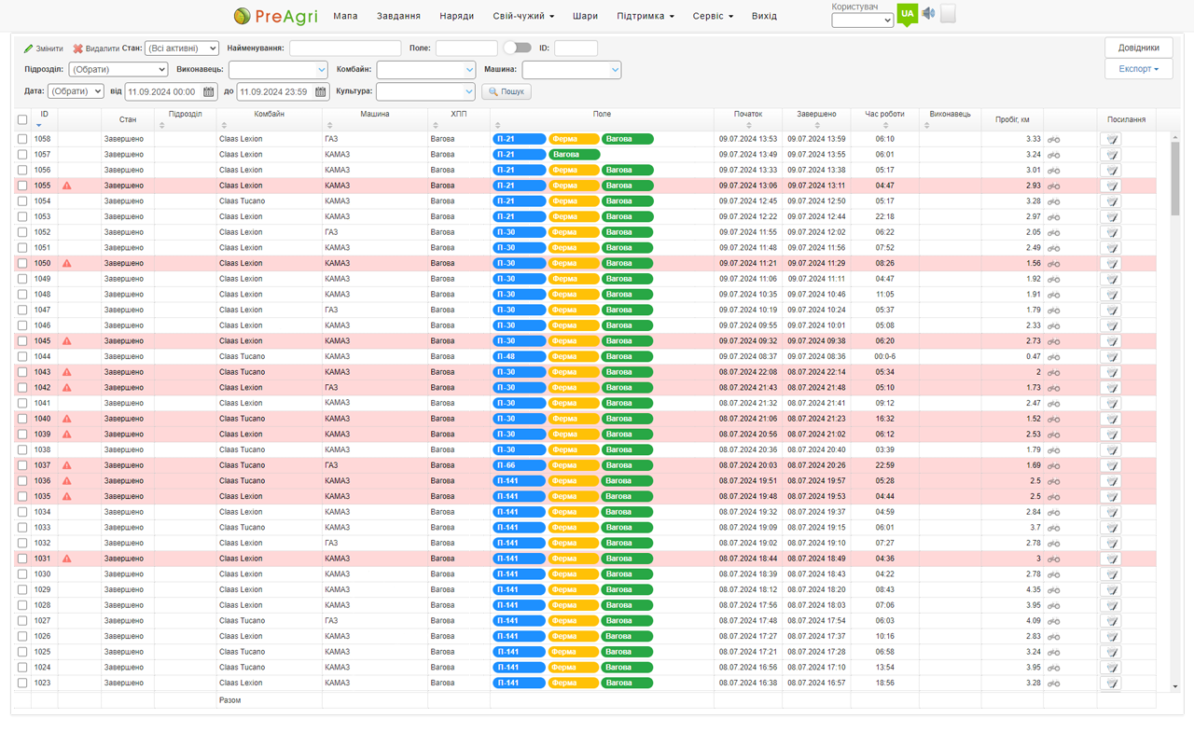The width and height of the screenshot is (1194, 746).
Task: Tick the checkbox for row 1049
Action: (22, 279)
